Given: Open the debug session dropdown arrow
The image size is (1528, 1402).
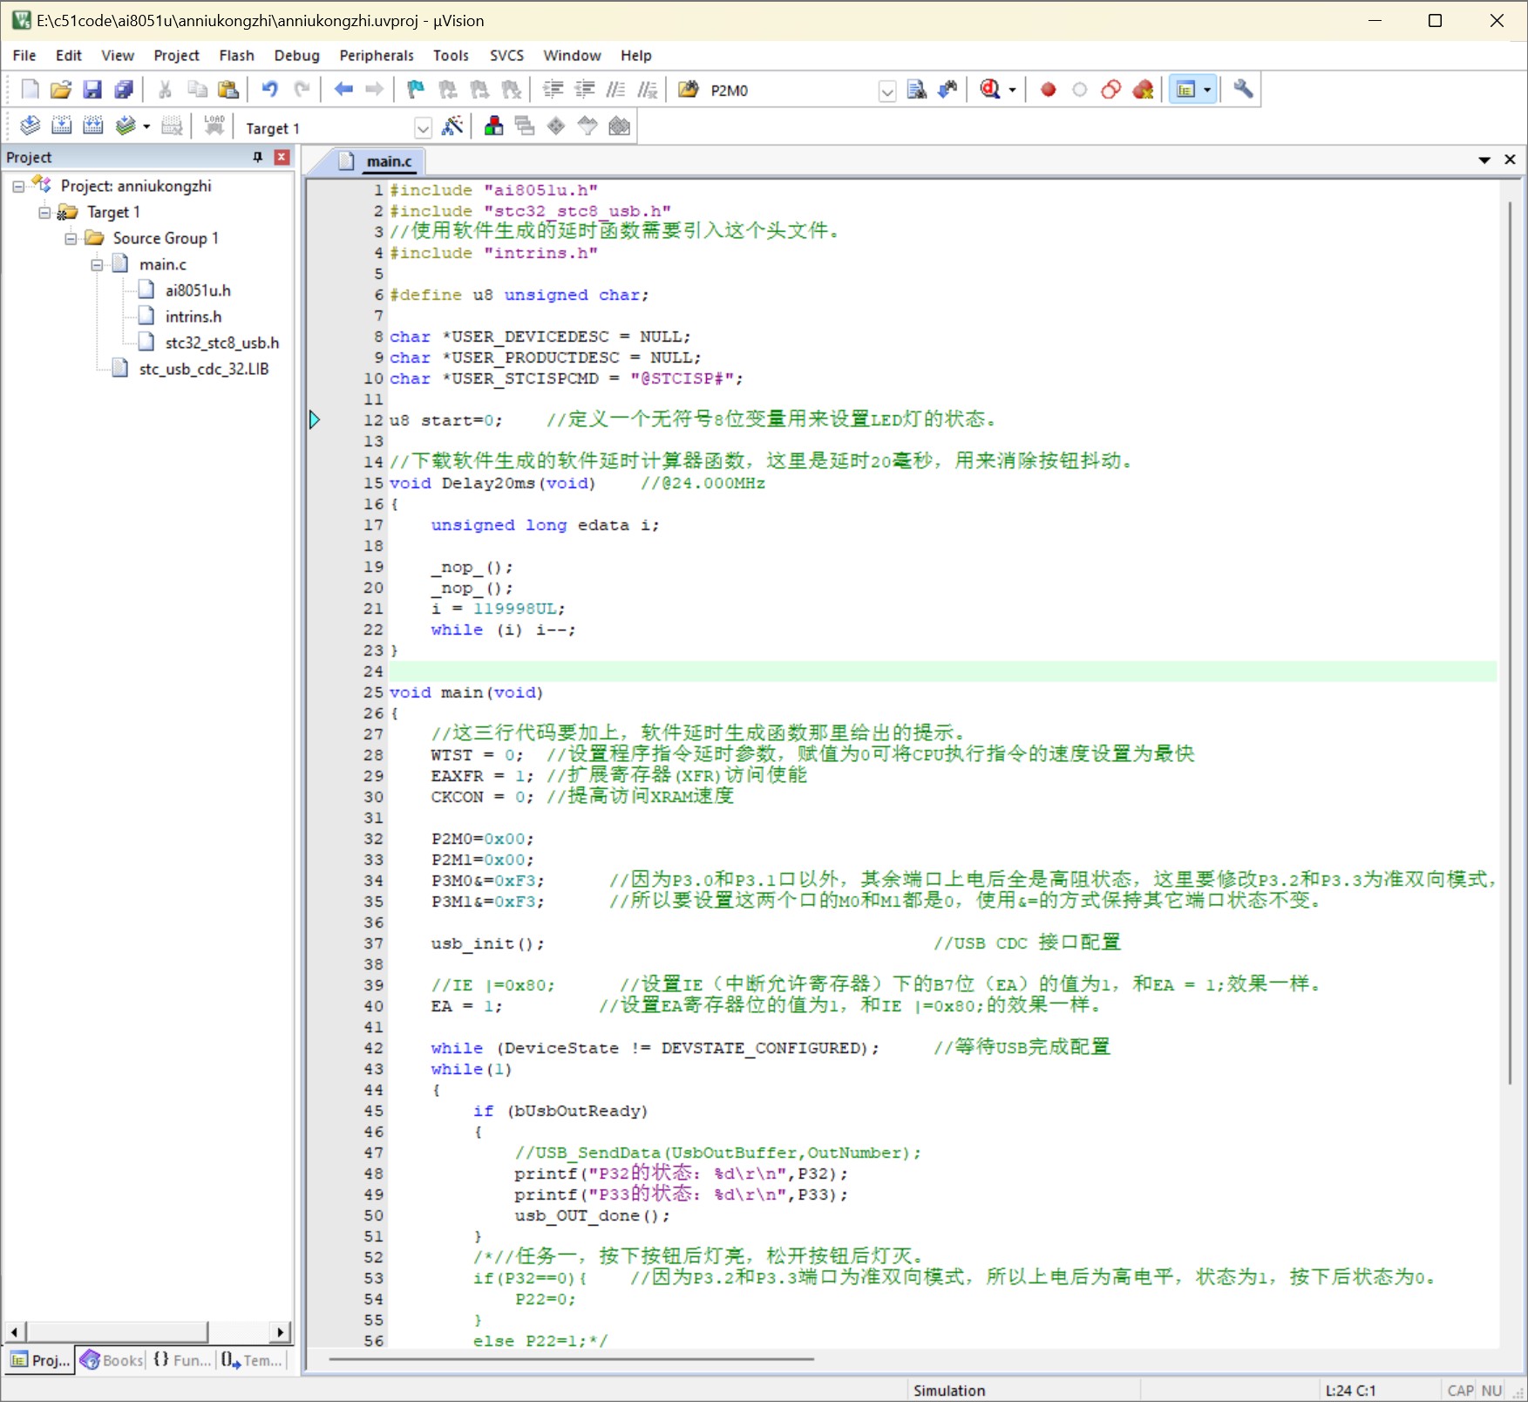Looking at the screenshot, I should pyautogui.click(x=1012, y=90).
